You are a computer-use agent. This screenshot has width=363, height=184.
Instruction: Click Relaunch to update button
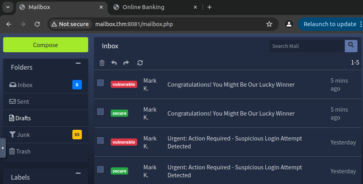click(330, 24)
